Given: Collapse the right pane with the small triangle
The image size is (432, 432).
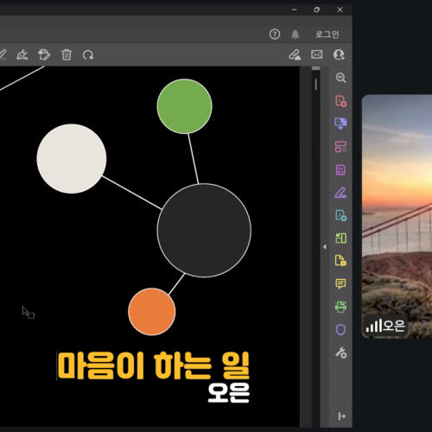Looking at the screenshot, I should click(x=325, y=247).
